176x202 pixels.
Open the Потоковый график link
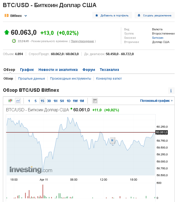(x=156, y=101)
